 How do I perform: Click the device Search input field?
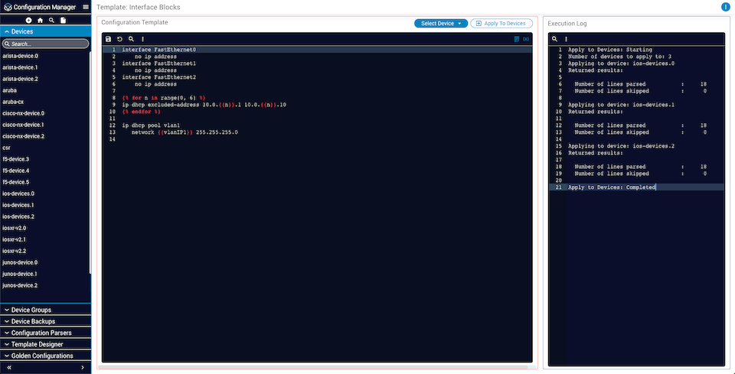46,44
